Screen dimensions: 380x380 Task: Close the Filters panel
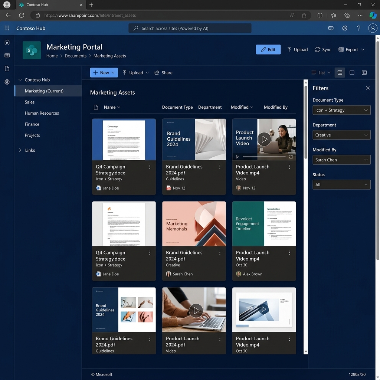tap(367, 88)
